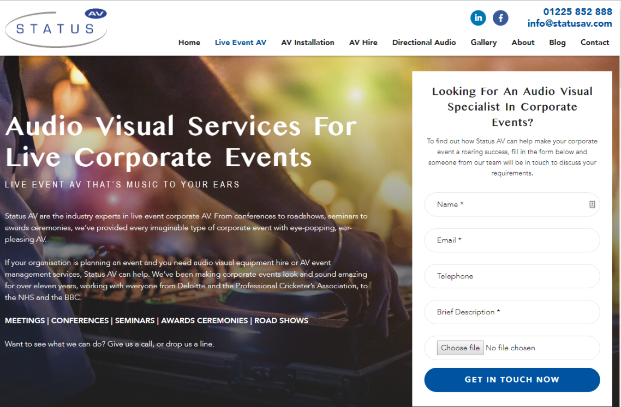Call the phone number 01225 852 888
The height and width of the screenshot is (407, 621).
577,12
